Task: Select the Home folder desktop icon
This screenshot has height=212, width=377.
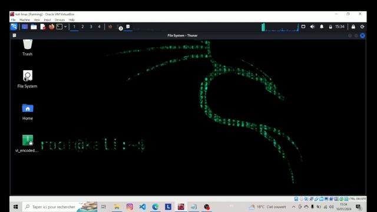Action: click(28, 112)
